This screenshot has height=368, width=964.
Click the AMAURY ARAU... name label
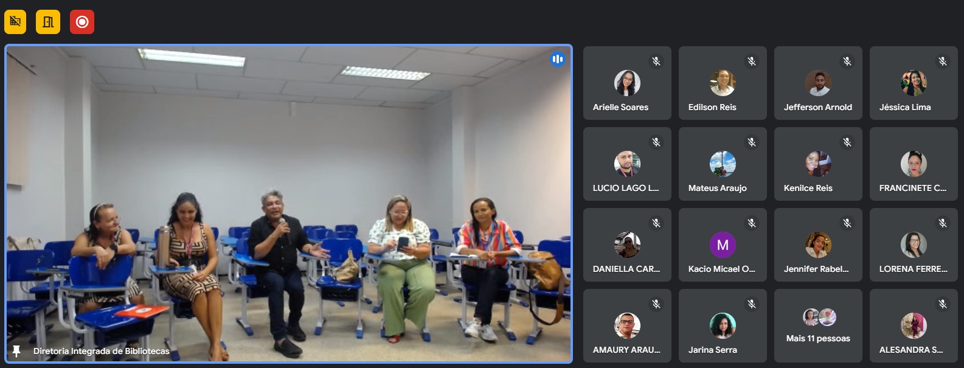(626, 350)
